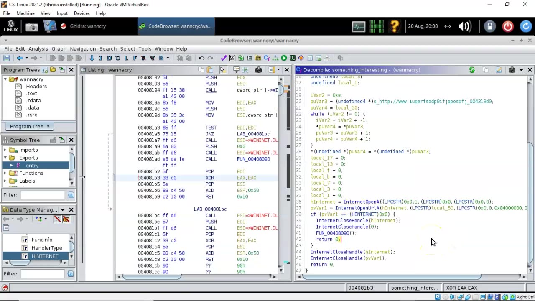The width and height of the screenshot is (535, 301).
Task: Close the Listing panel
Action: coord(287,70)
